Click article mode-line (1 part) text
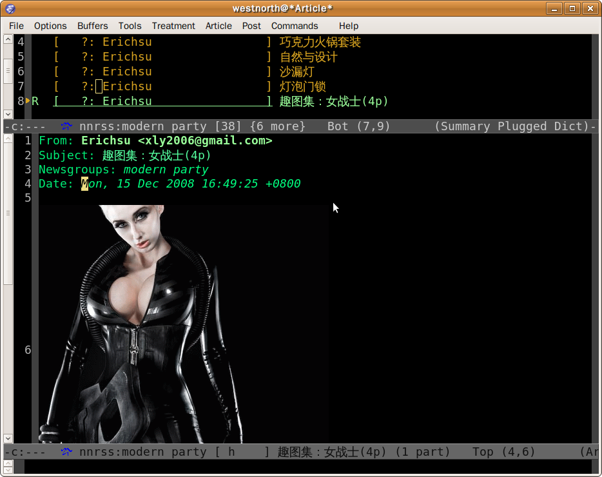The image size is (602, 477). 423,452
